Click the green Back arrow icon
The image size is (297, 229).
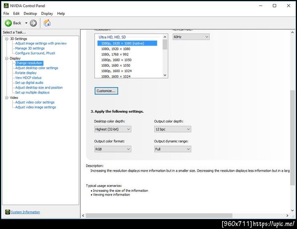click(x=8, y=23)
